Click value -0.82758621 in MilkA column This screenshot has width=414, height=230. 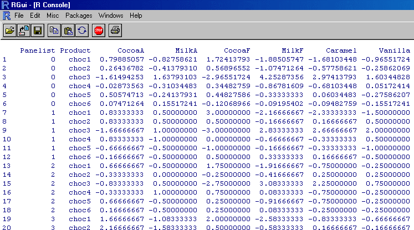coord(173,59)
